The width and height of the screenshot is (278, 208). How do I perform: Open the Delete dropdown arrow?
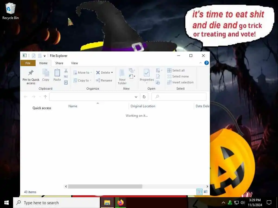[x=112, y=73]
